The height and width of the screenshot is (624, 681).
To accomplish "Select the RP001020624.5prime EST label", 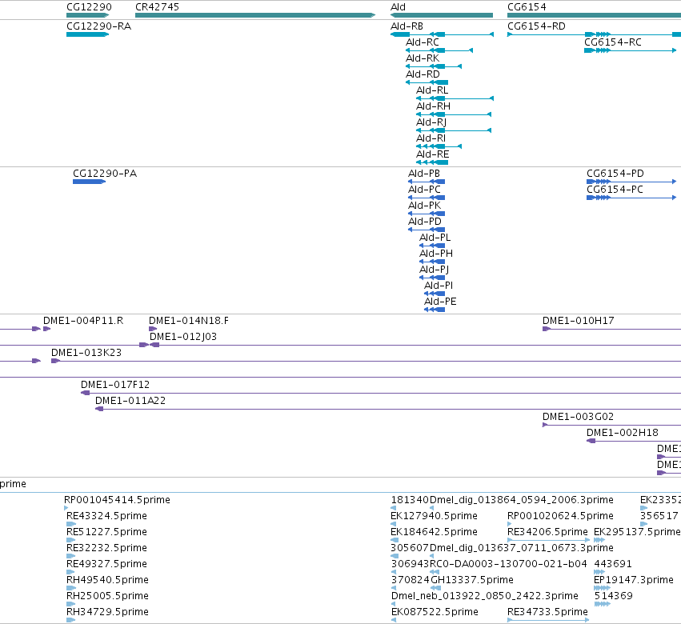I will point(561,516).
